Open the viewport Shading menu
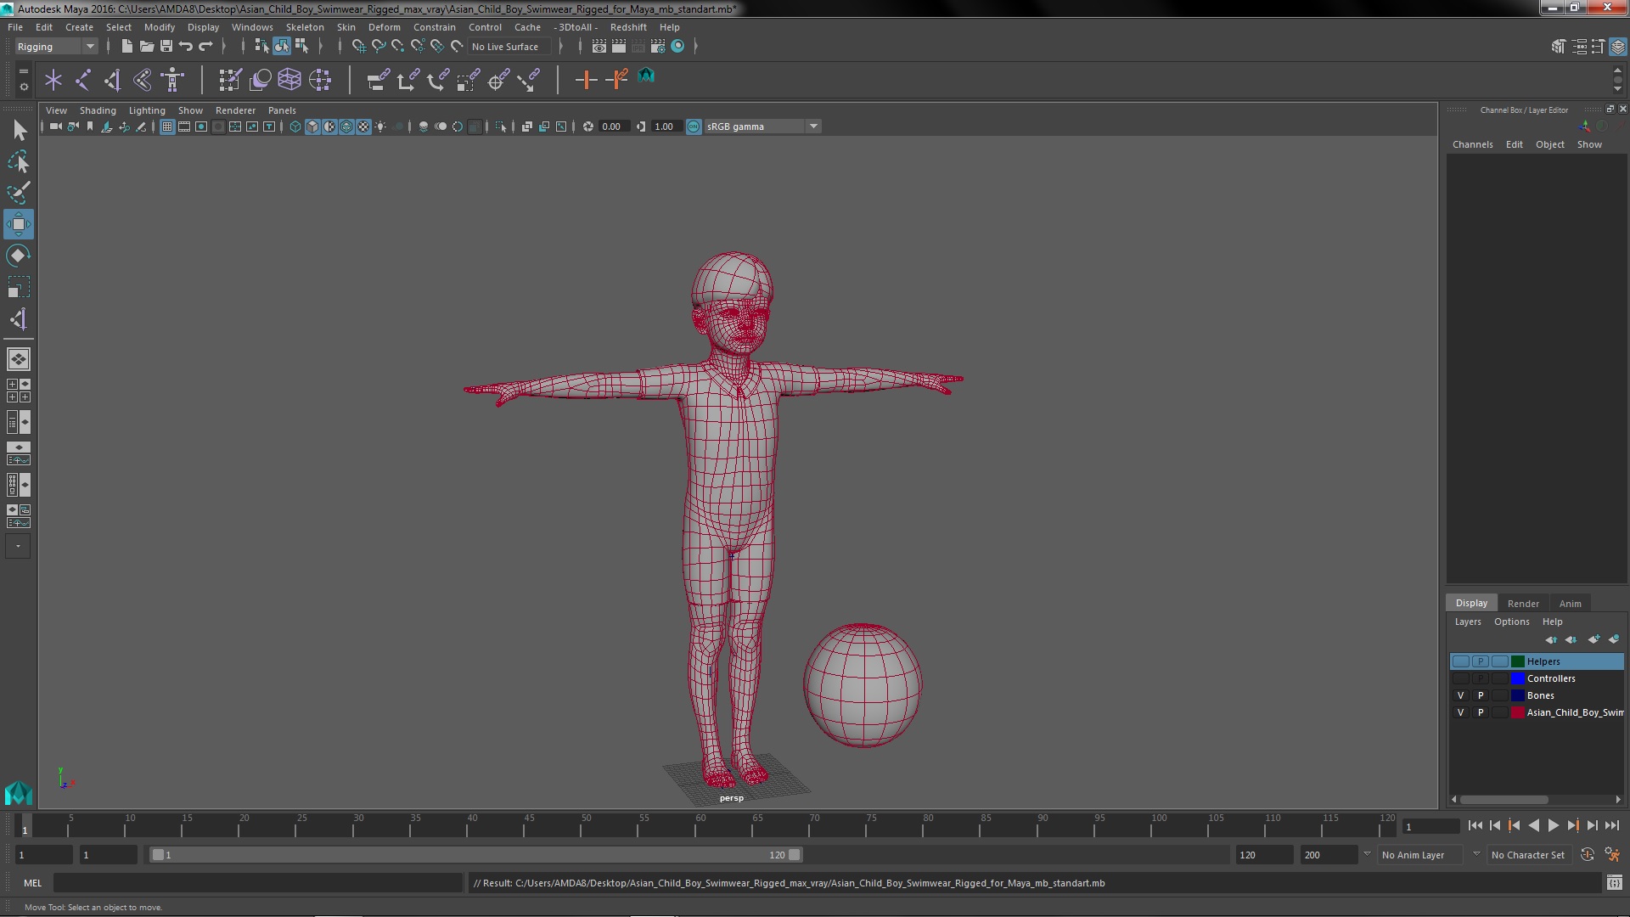The width and height of the screenshot is (1630, 917). click(98, 110)
